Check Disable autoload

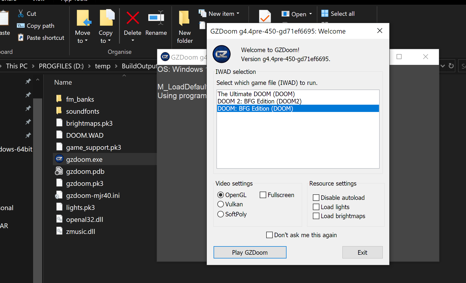(x=316, y=198)
